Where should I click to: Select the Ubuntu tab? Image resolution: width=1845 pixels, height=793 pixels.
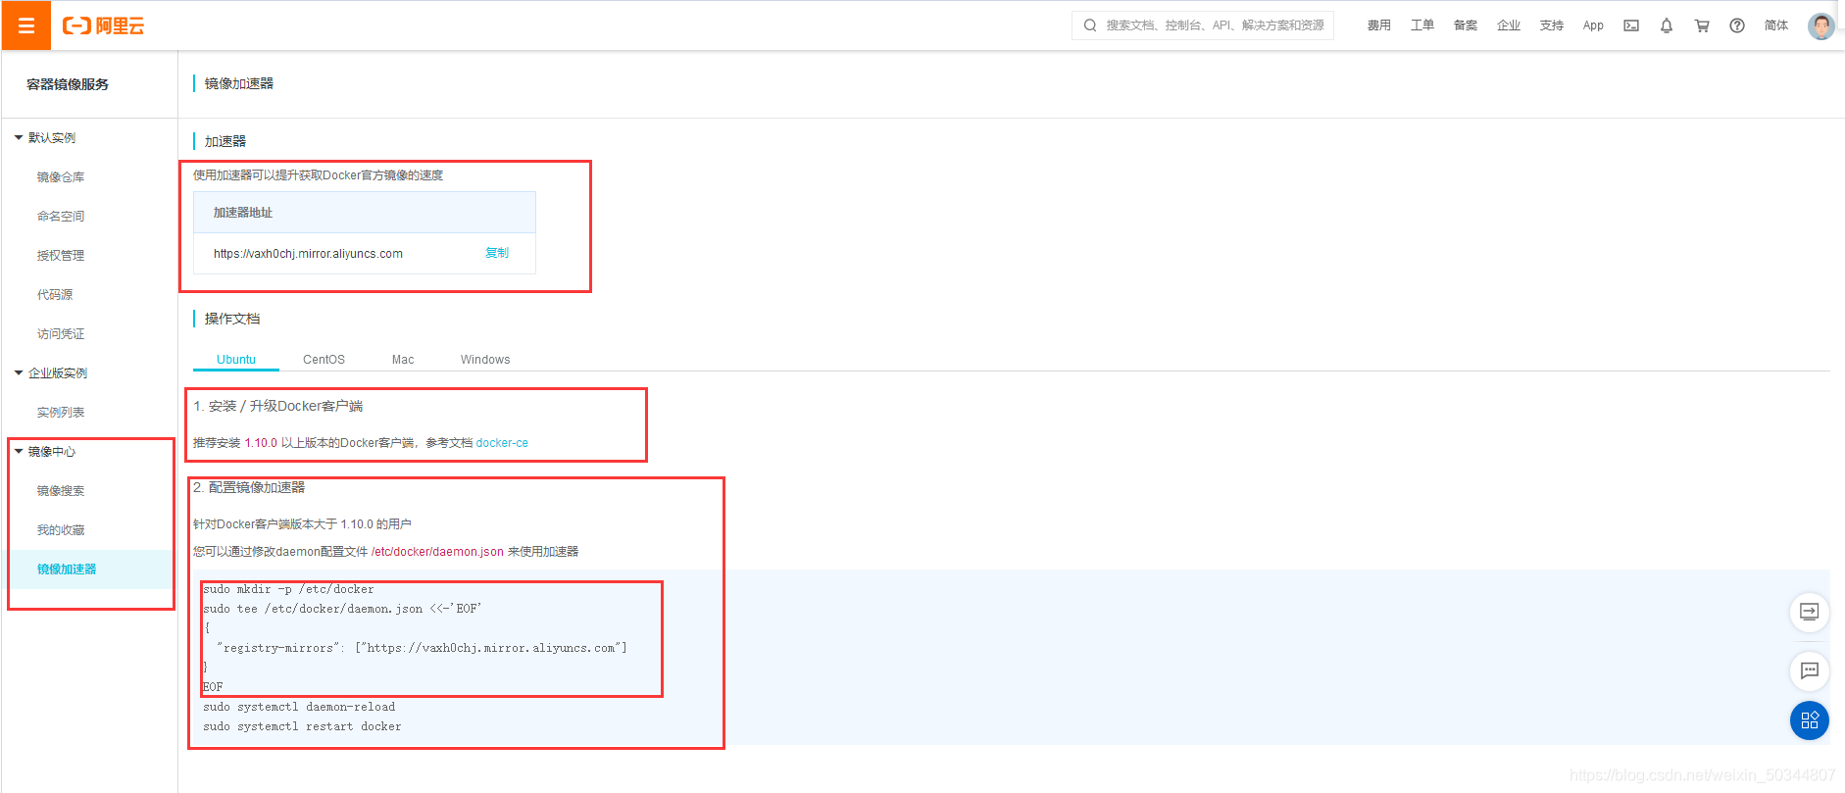click(236, 360)
